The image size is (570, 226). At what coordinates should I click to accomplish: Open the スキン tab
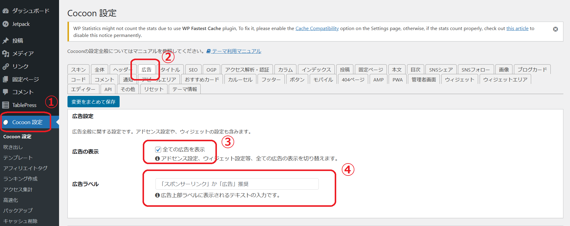point(79,69)
